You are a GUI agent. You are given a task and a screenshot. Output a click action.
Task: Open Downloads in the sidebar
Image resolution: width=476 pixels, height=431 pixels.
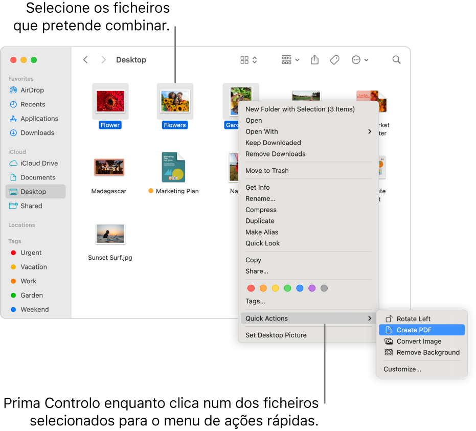(x=35, y=133)
